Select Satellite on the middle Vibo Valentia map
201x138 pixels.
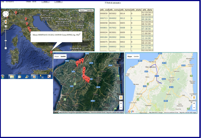63,57
